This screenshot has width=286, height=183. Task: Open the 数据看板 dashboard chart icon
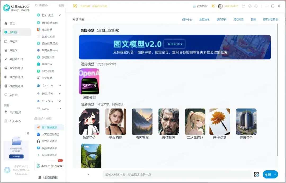(194, 6)
